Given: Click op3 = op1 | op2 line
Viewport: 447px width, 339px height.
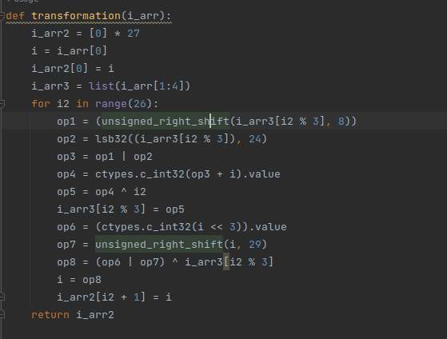Looking at the screenshot, I should point(105,157).
